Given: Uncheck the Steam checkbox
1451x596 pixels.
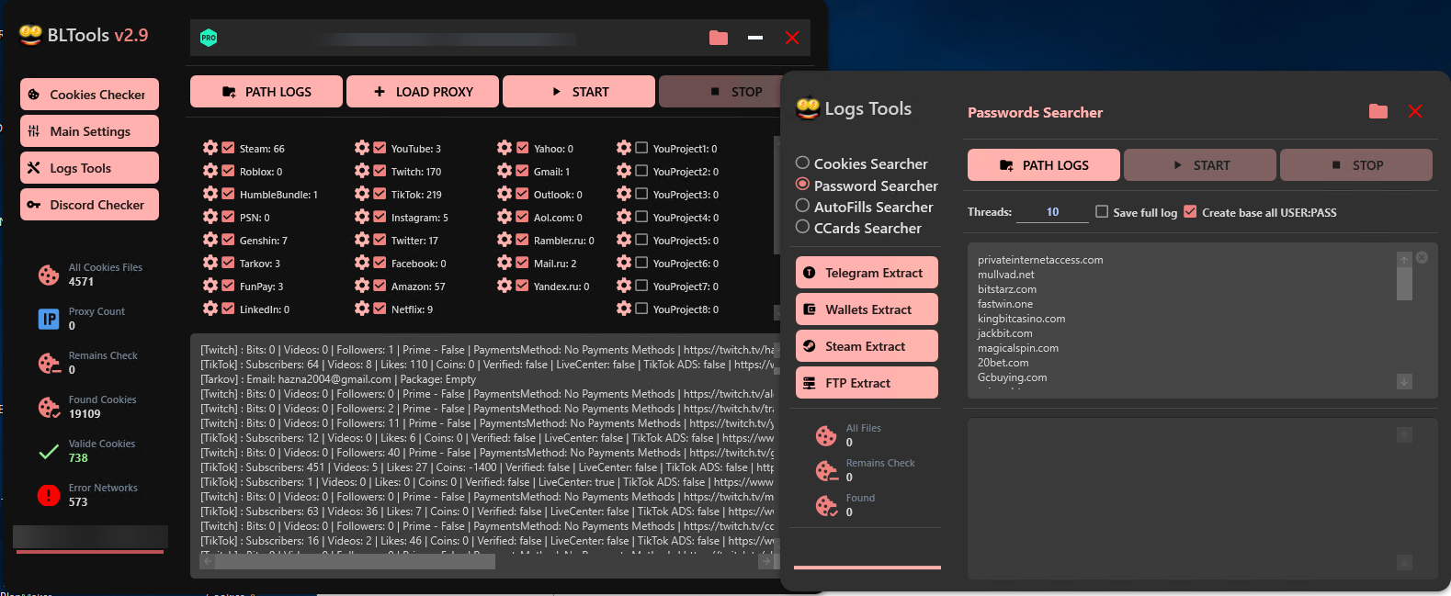Looking at the screenshot, I should [228, 148].
